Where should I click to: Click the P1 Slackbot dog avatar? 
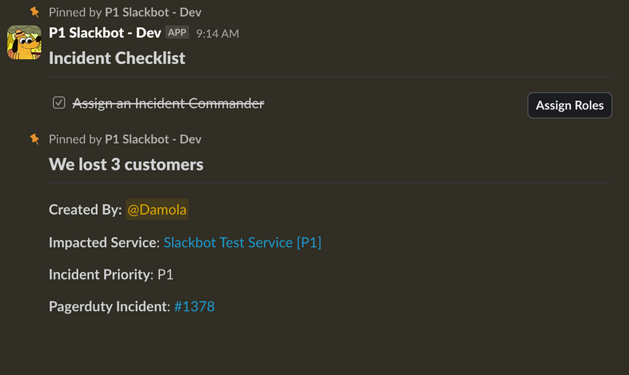tap(24, 42)
